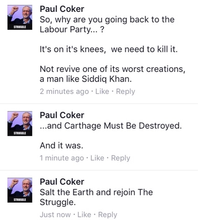The width and height of the screenshot is (198, 220).
Task: Open the avatar beside the Carthage comment
Action: click(x=20, y=123)
